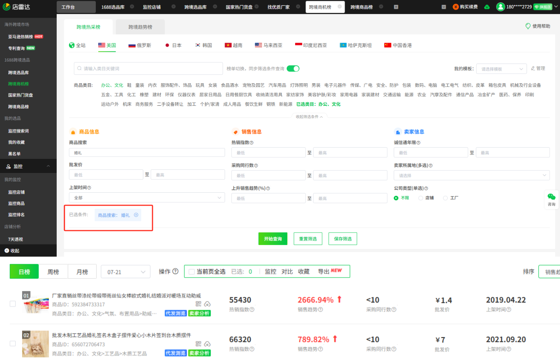The image size is (560, 358).
Task: Open the 我的模板 template dropdown
Action: pyautogui.click(x=502, y=69)
